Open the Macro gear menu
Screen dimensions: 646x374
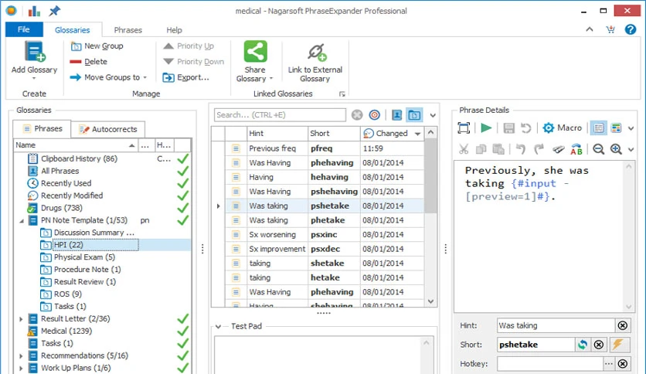tap(562, 128)
